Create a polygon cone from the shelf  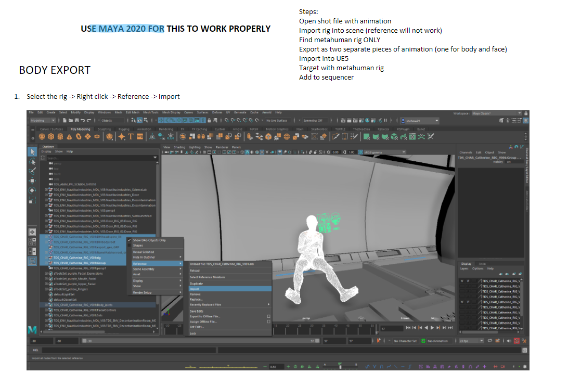[69, 137]
